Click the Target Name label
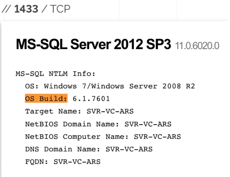 click(x=53, y=111)
